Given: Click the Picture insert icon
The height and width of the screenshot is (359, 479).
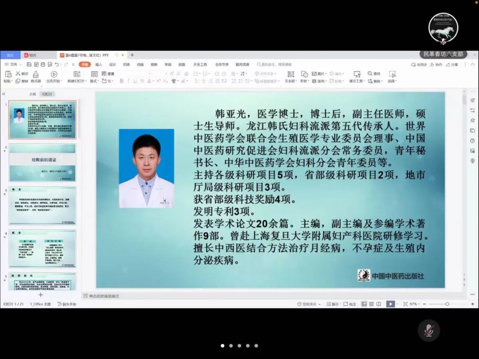Looking at the screenshot, I should [x=314, y=74].
